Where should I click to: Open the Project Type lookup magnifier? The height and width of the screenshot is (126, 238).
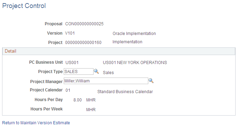pyautogui.click(x=96, y=71)
